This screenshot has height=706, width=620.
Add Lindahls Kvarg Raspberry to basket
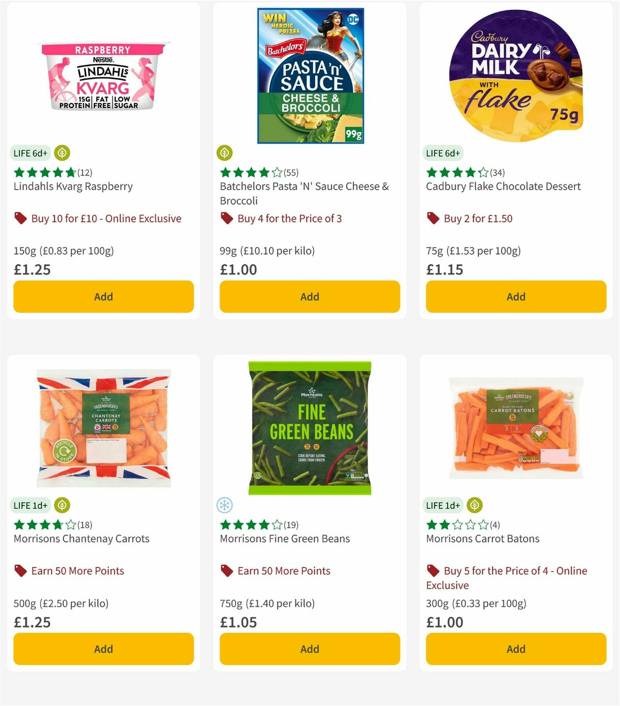[103, 297]
